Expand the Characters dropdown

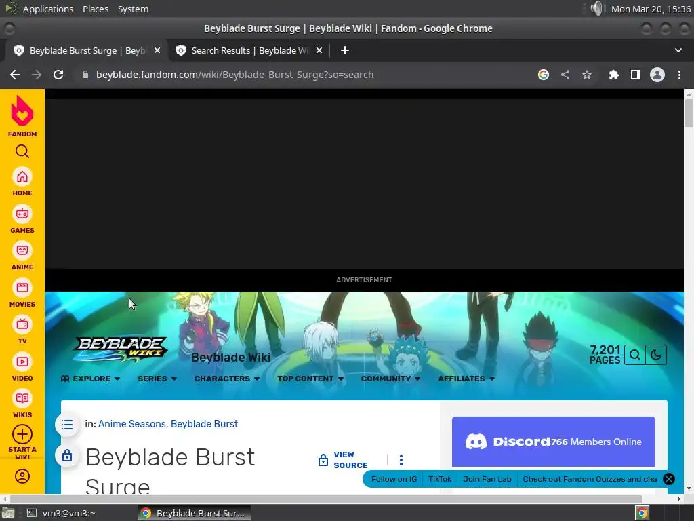(x=226, y=379)
